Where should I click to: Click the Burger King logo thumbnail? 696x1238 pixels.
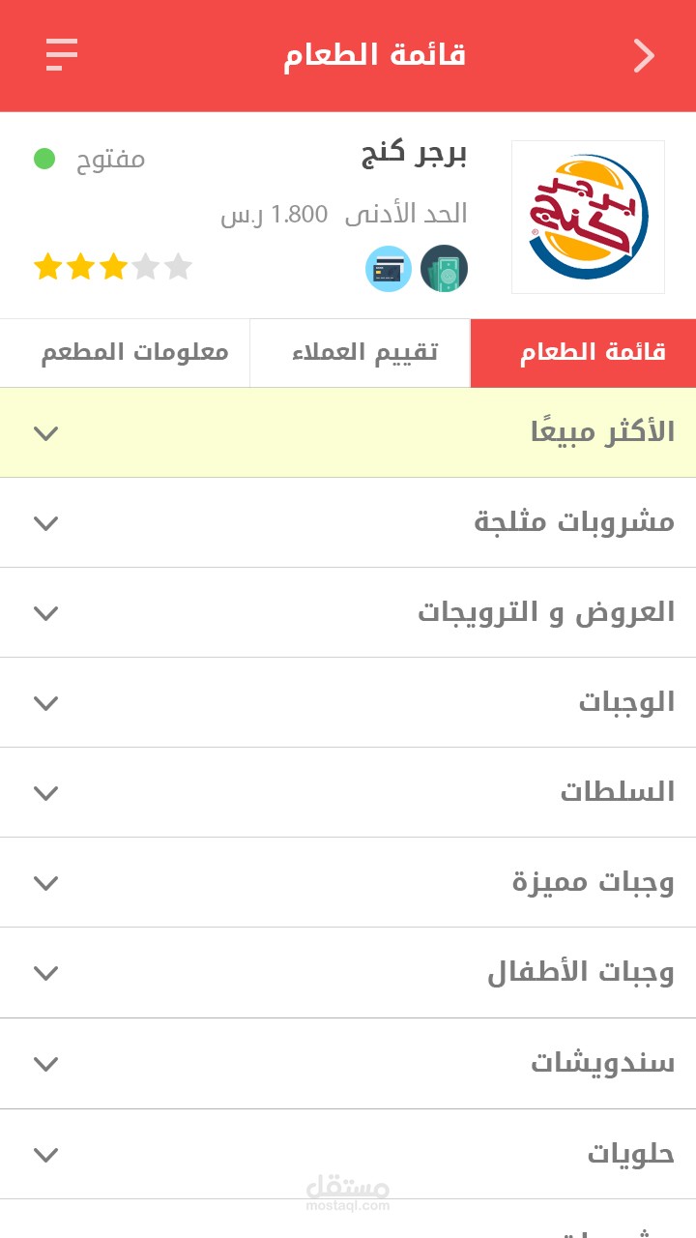coord(588,217)
